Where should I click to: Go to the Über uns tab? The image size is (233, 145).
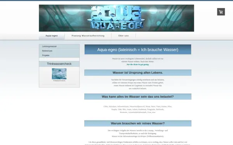click(x=123, y=36)
